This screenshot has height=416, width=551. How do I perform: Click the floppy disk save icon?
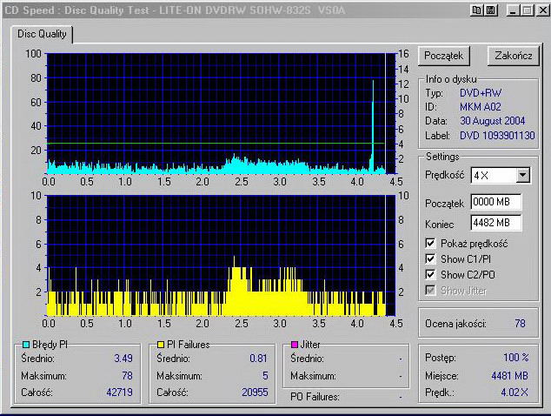pyautogui.click(x=490, y=10)
